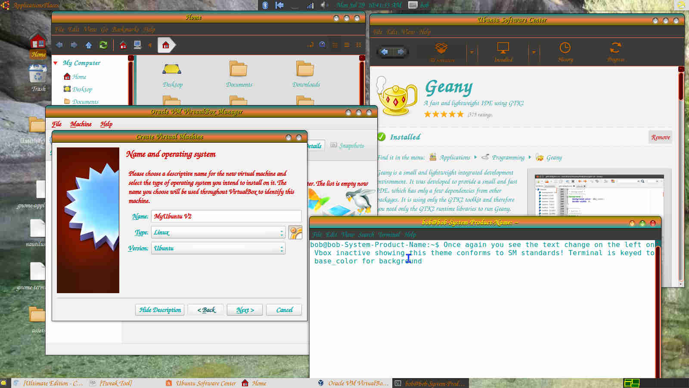Go back in Ubuntu Software Center
Image resolution: width=689 pixels, height=388 pixels.
(x=385, y=52)
